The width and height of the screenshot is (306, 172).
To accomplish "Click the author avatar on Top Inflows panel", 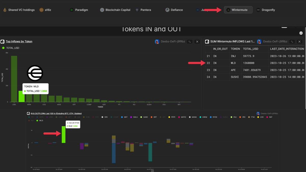I will tap(157, 42).
